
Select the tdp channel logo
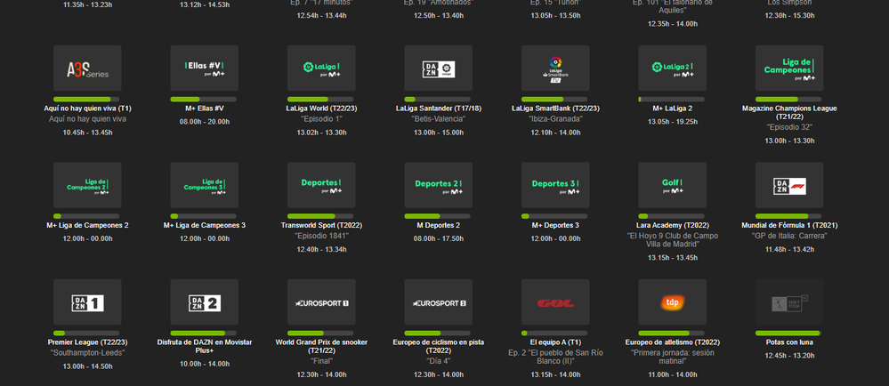(673, 302)
